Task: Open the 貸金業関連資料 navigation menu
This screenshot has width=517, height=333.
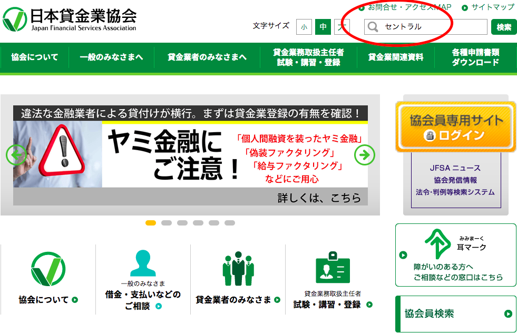Action: coord(396,57)
